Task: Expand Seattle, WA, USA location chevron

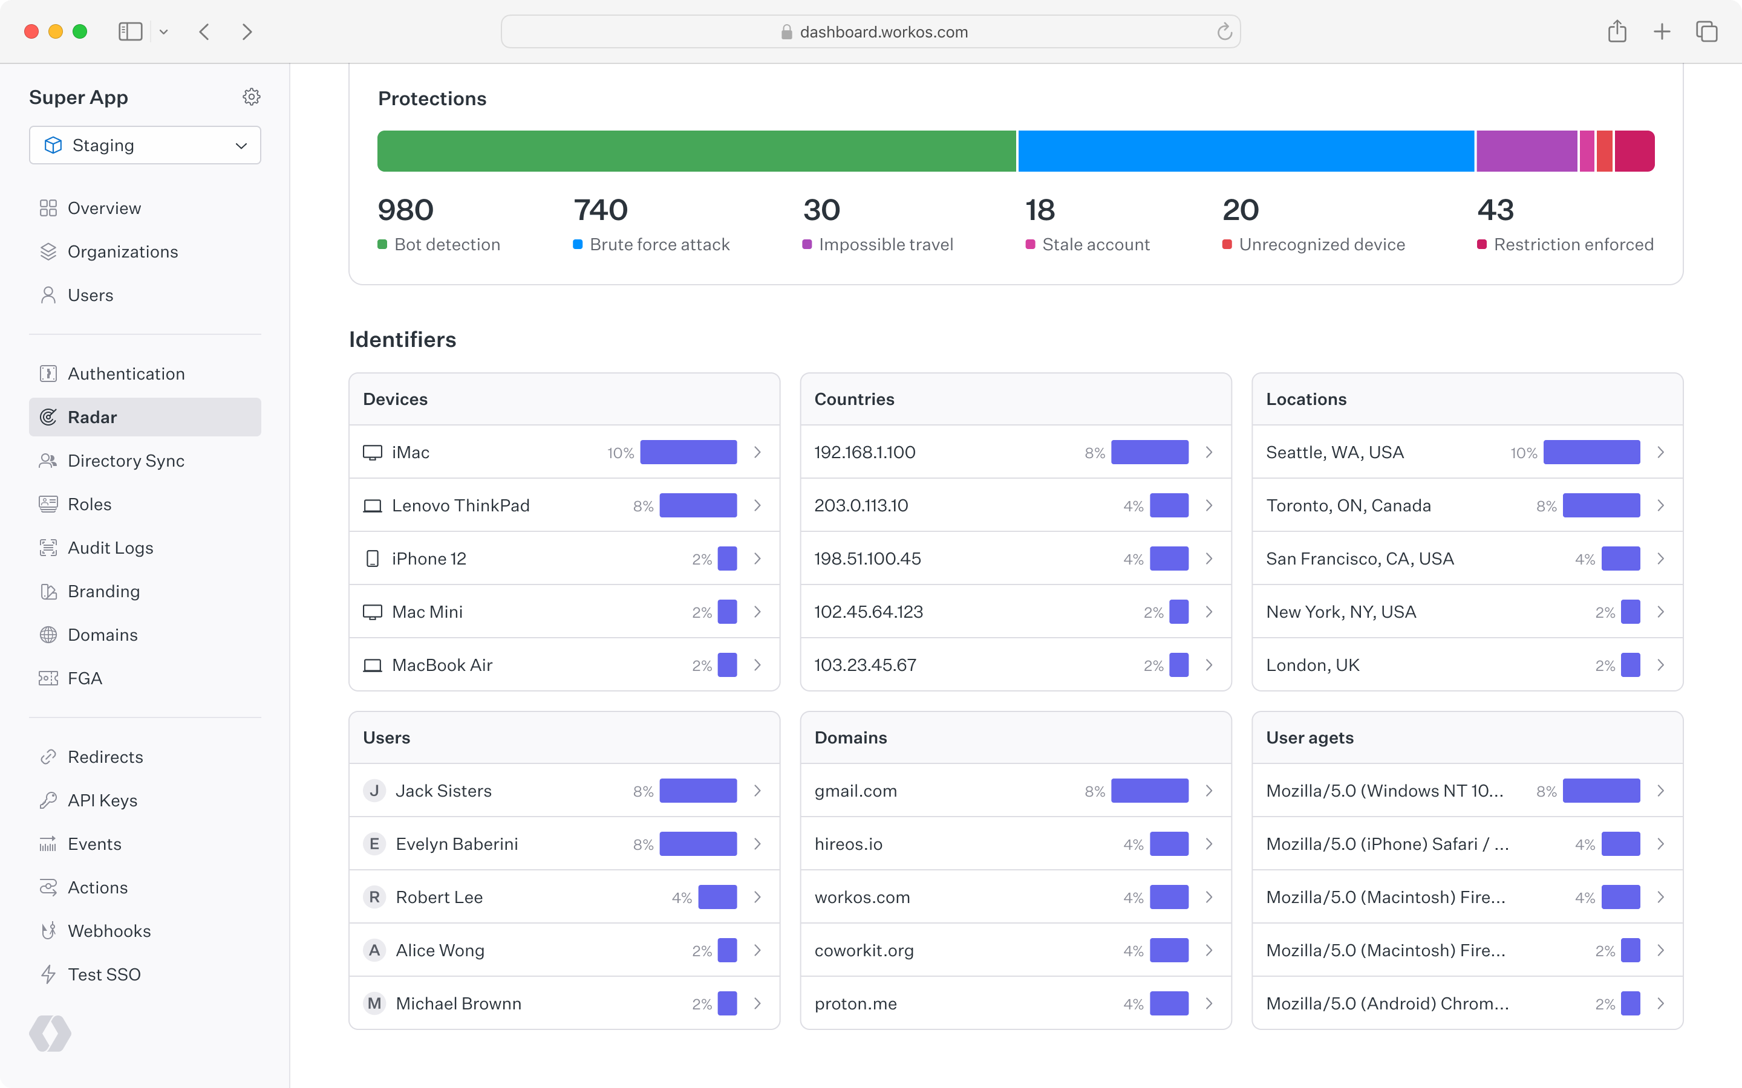Action: 1660,453
